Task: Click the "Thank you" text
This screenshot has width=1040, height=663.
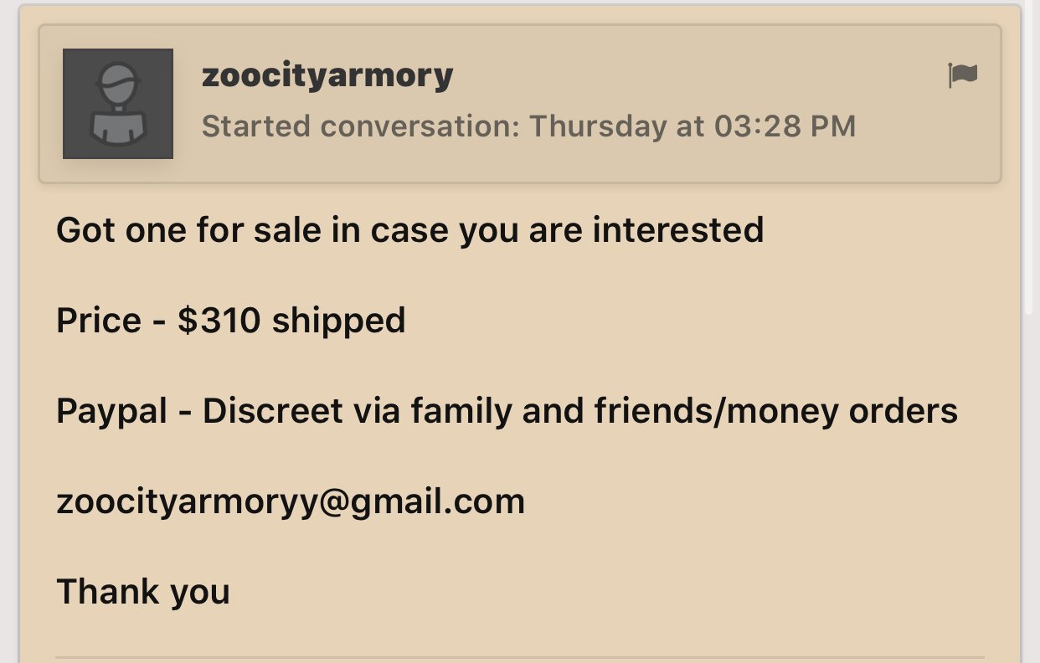Action: click(x=142, y=592)
